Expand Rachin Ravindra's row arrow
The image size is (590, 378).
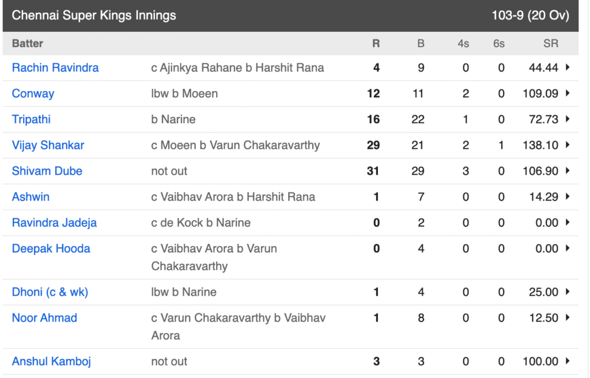pyautogui.click(x=568, y=67)
